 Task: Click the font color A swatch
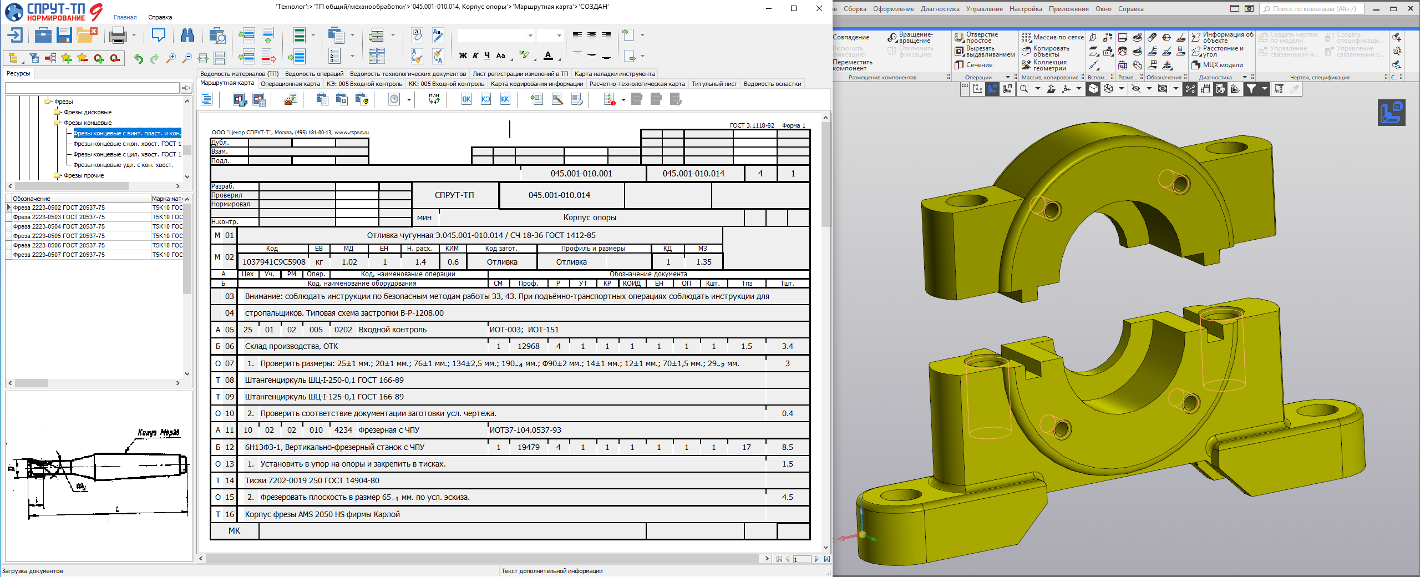click(x=548, y=55)
